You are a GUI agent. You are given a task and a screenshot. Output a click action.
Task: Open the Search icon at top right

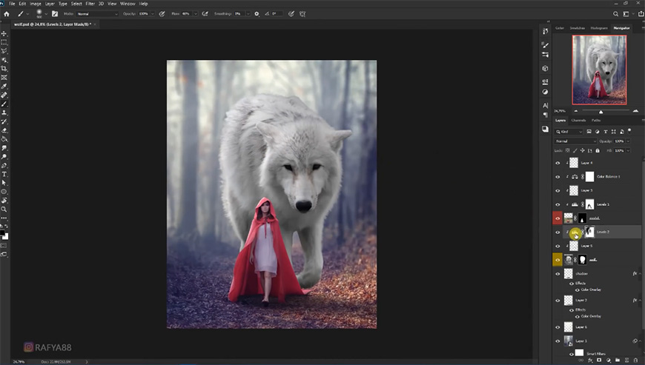click(616, 14)
